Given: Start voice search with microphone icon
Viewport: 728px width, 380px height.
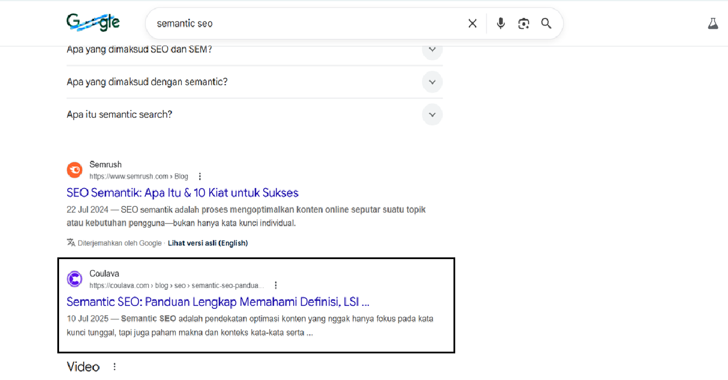Looking at the screenshot, I should (501, 23).
